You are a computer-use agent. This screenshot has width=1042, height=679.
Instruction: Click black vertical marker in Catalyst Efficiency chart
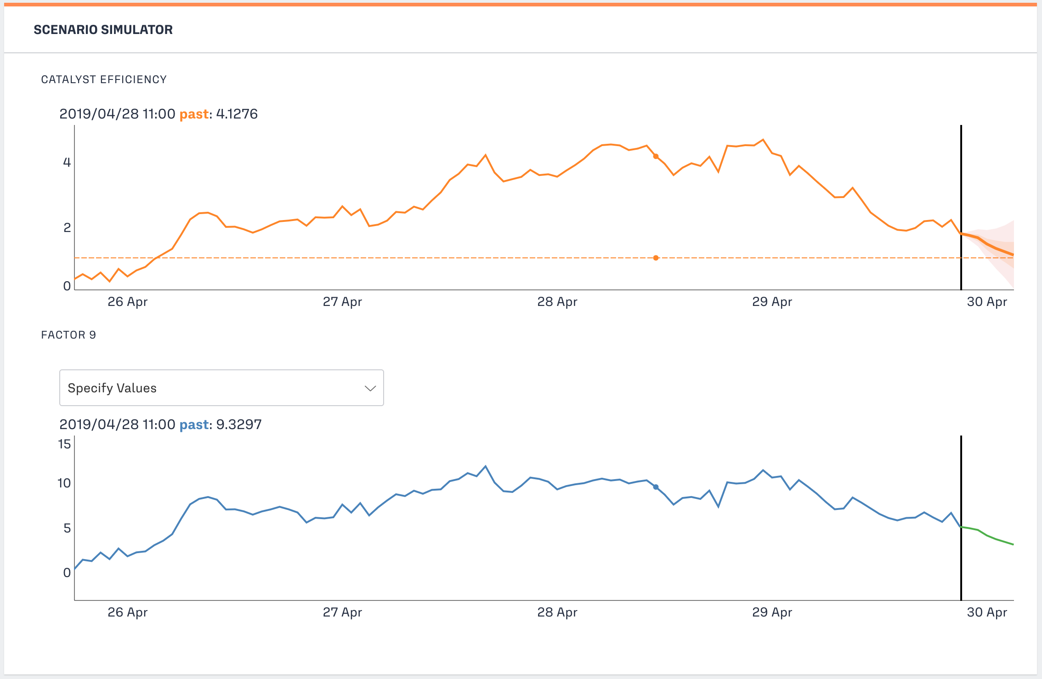[x=961, y=184]
